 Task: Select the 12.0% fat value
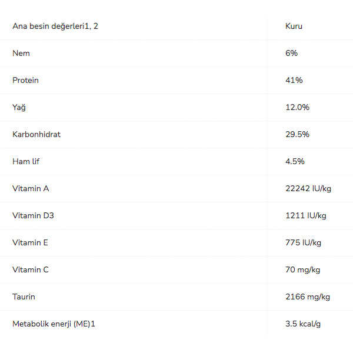point(297,107)
